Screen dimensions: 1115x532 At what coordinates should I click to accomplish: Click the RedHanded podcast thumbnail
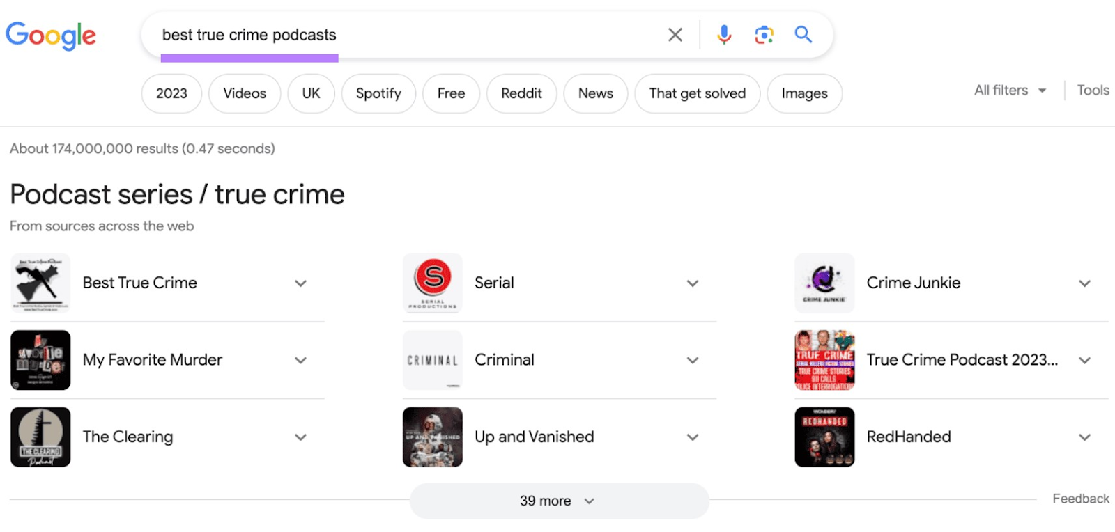pyautogui.click(x=824, y=437)
